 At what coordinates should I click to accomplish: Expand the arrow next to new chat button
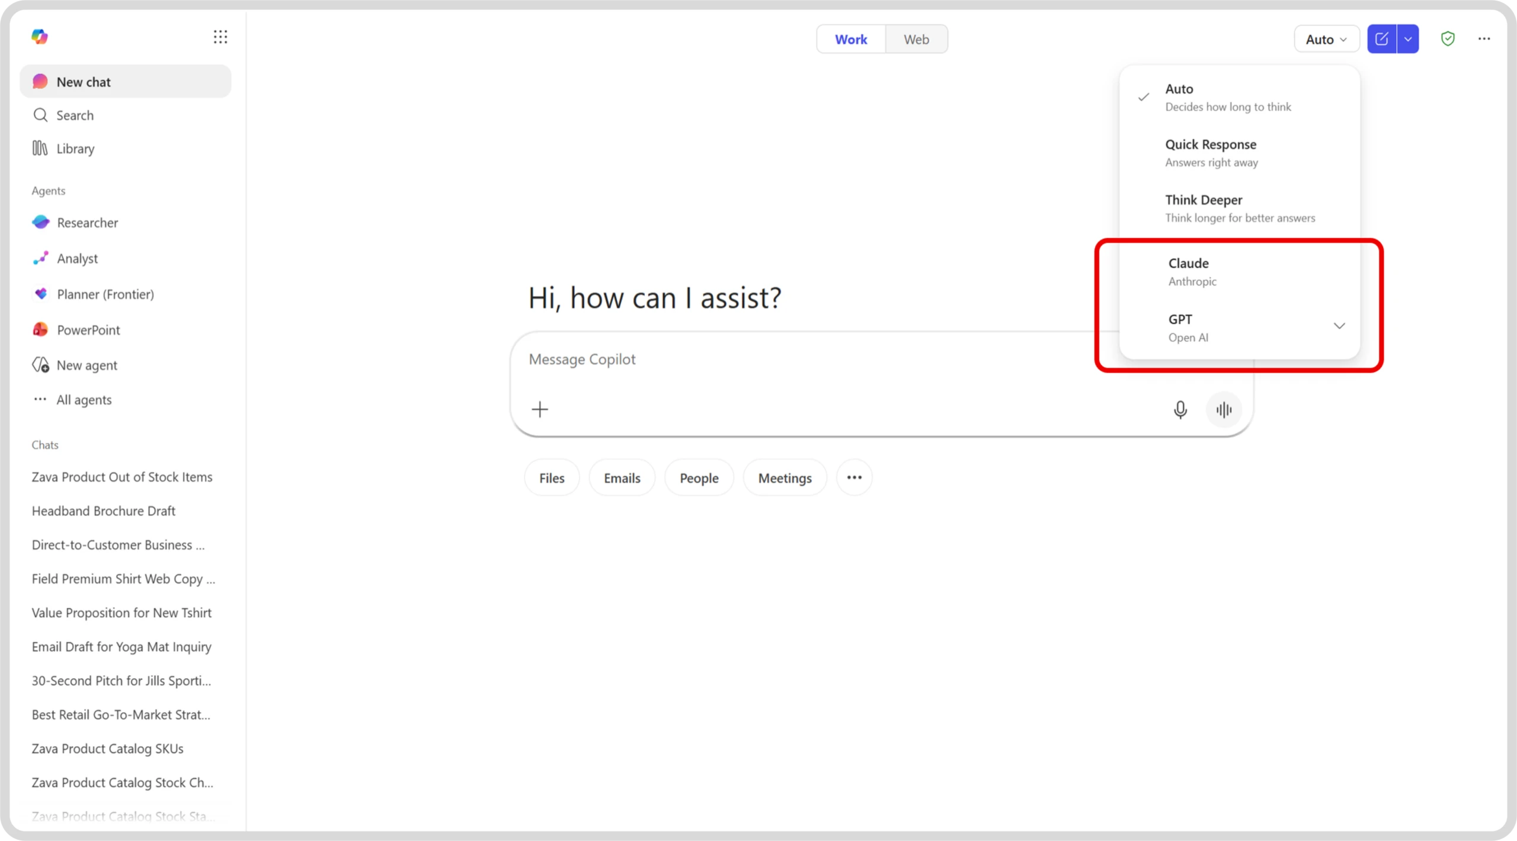point(1408,39)
